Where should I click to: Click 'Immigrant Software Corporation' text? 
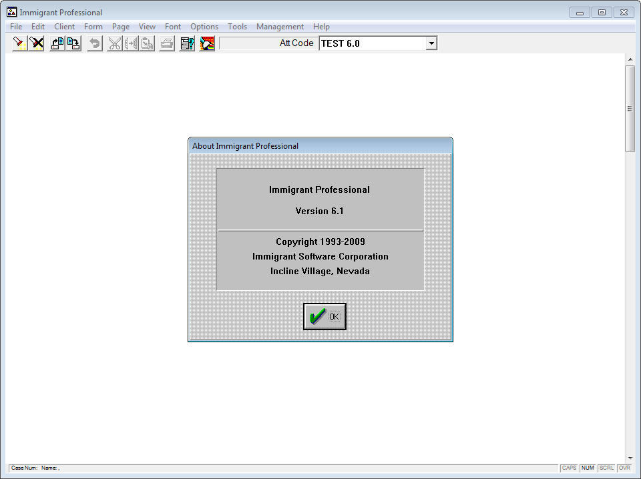tap(320, 256)
